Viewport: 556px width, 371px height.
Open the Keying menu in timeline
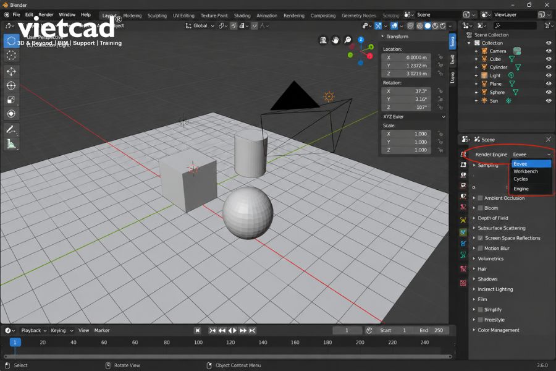tap(62, 331)
